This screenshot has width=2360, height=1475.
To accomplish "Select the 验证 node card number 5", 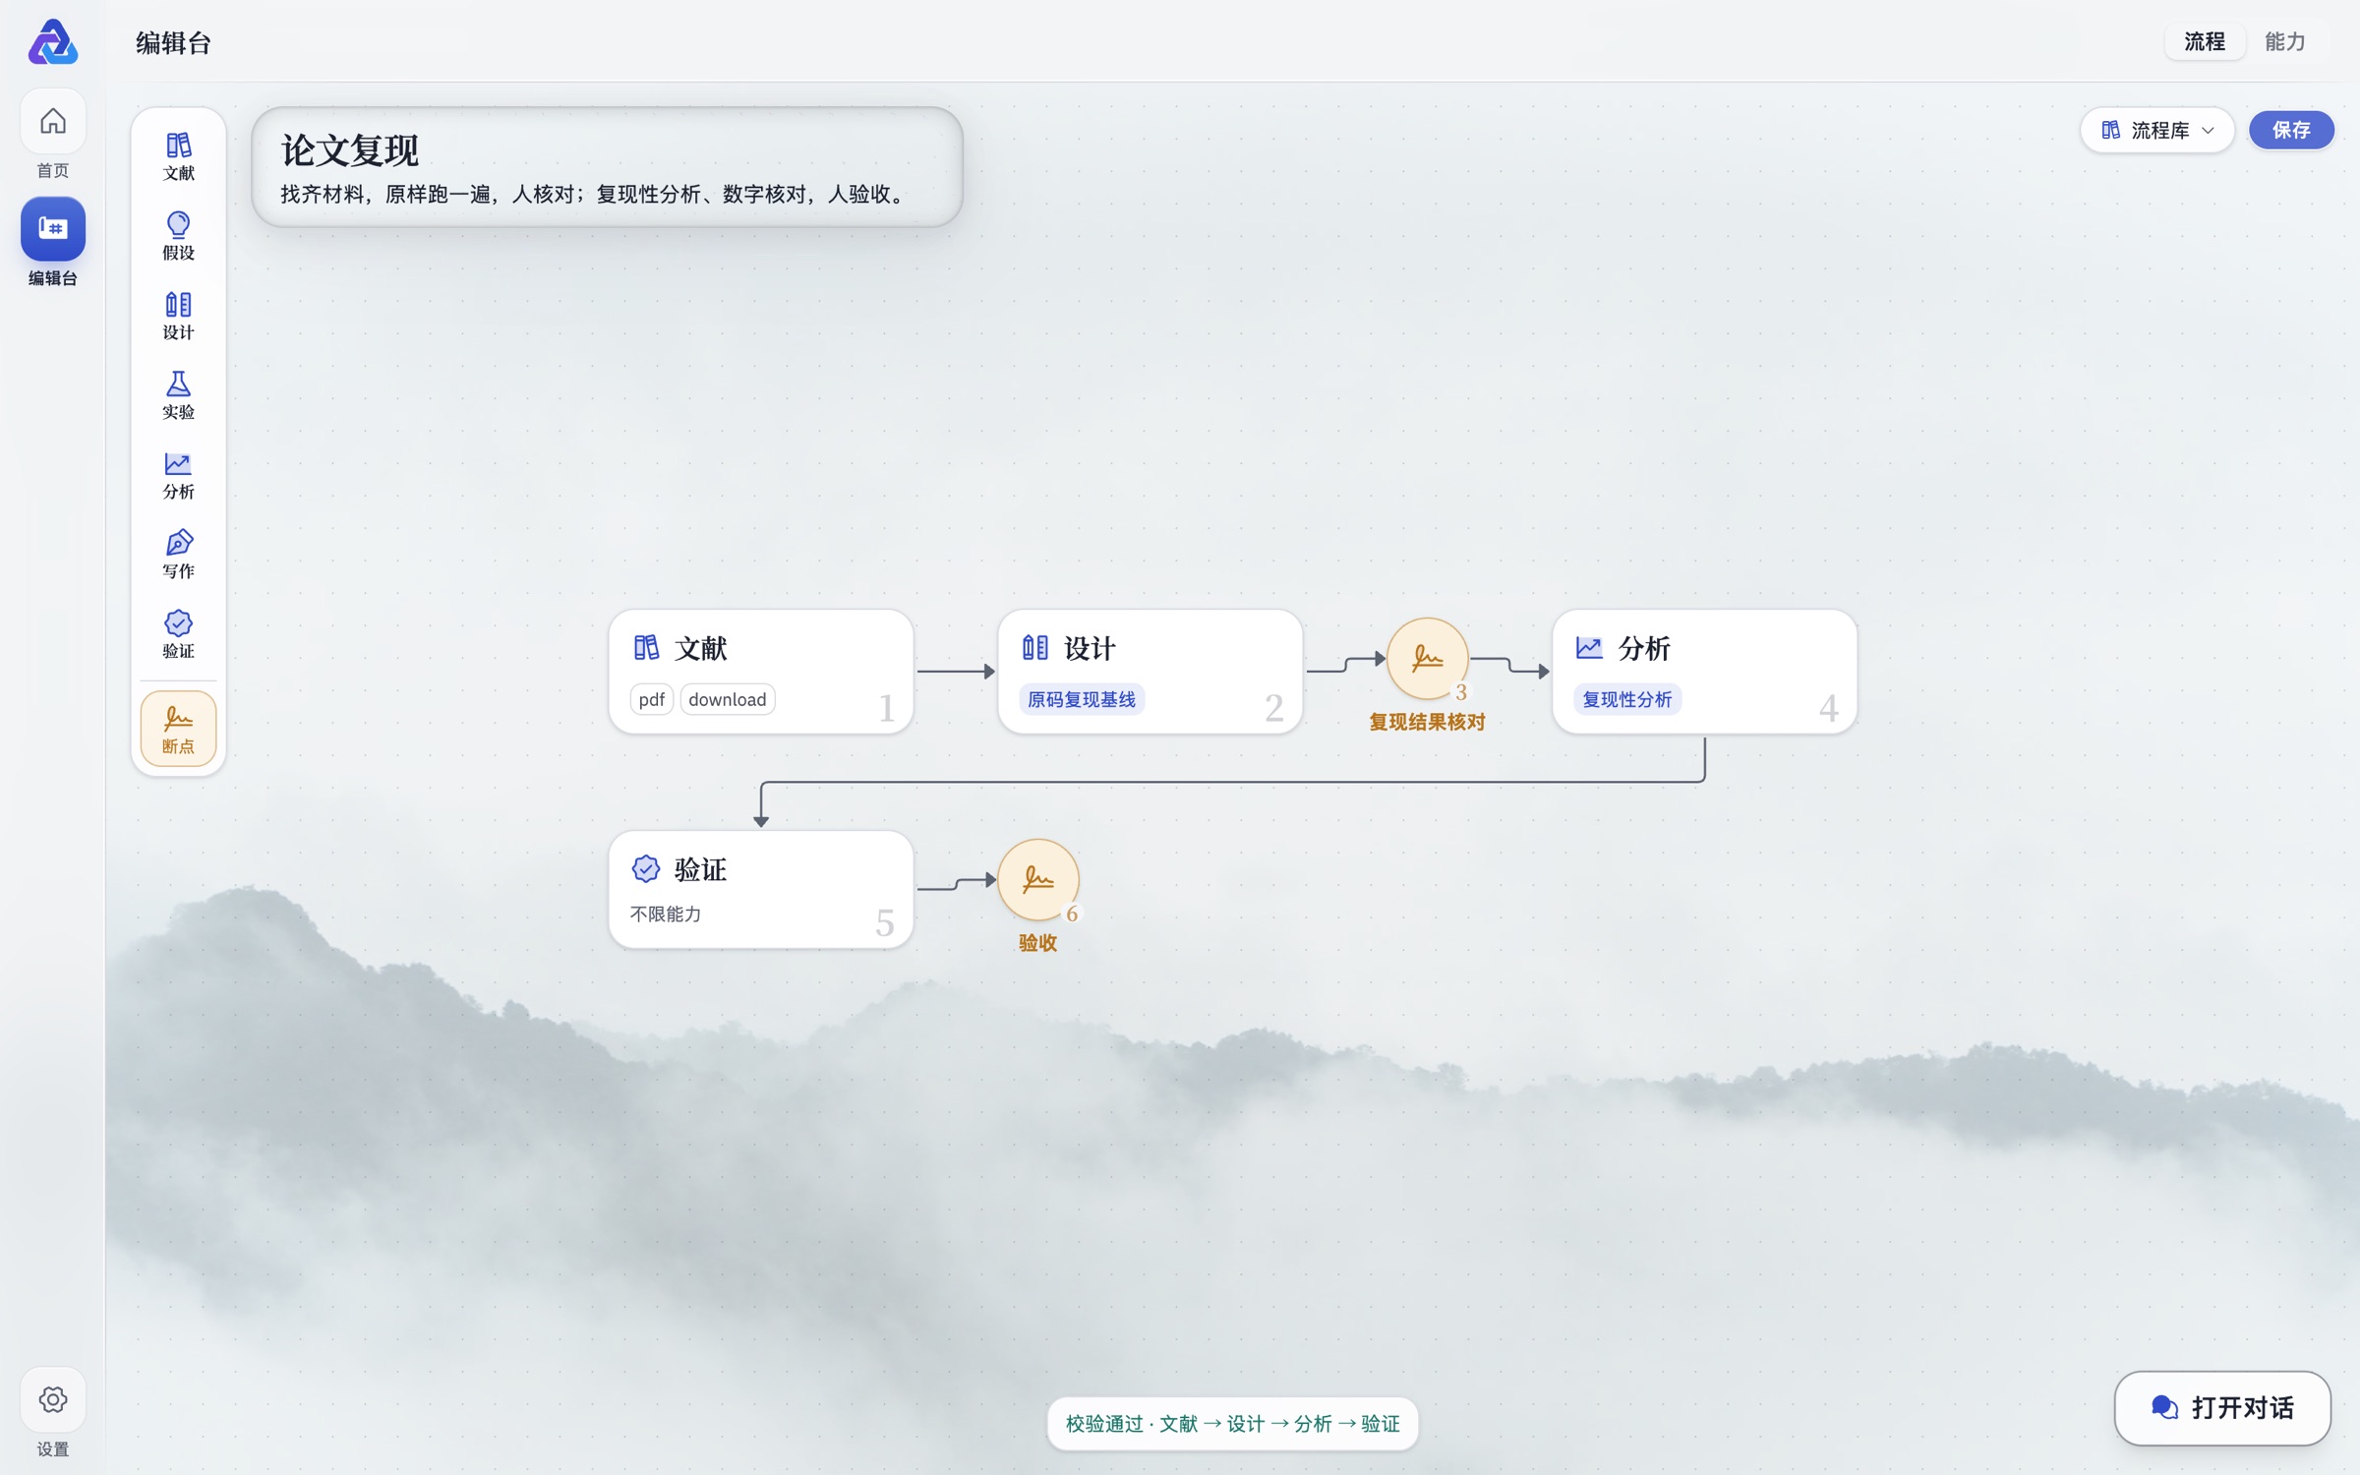I will click(x=761, y=890).
